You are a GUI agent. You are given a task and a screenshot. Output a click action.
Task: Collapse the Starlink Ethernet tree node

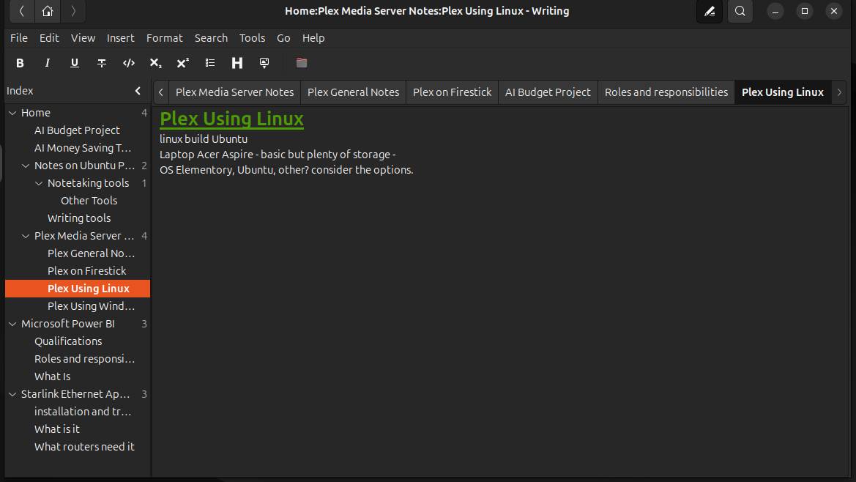coord(12,394)
